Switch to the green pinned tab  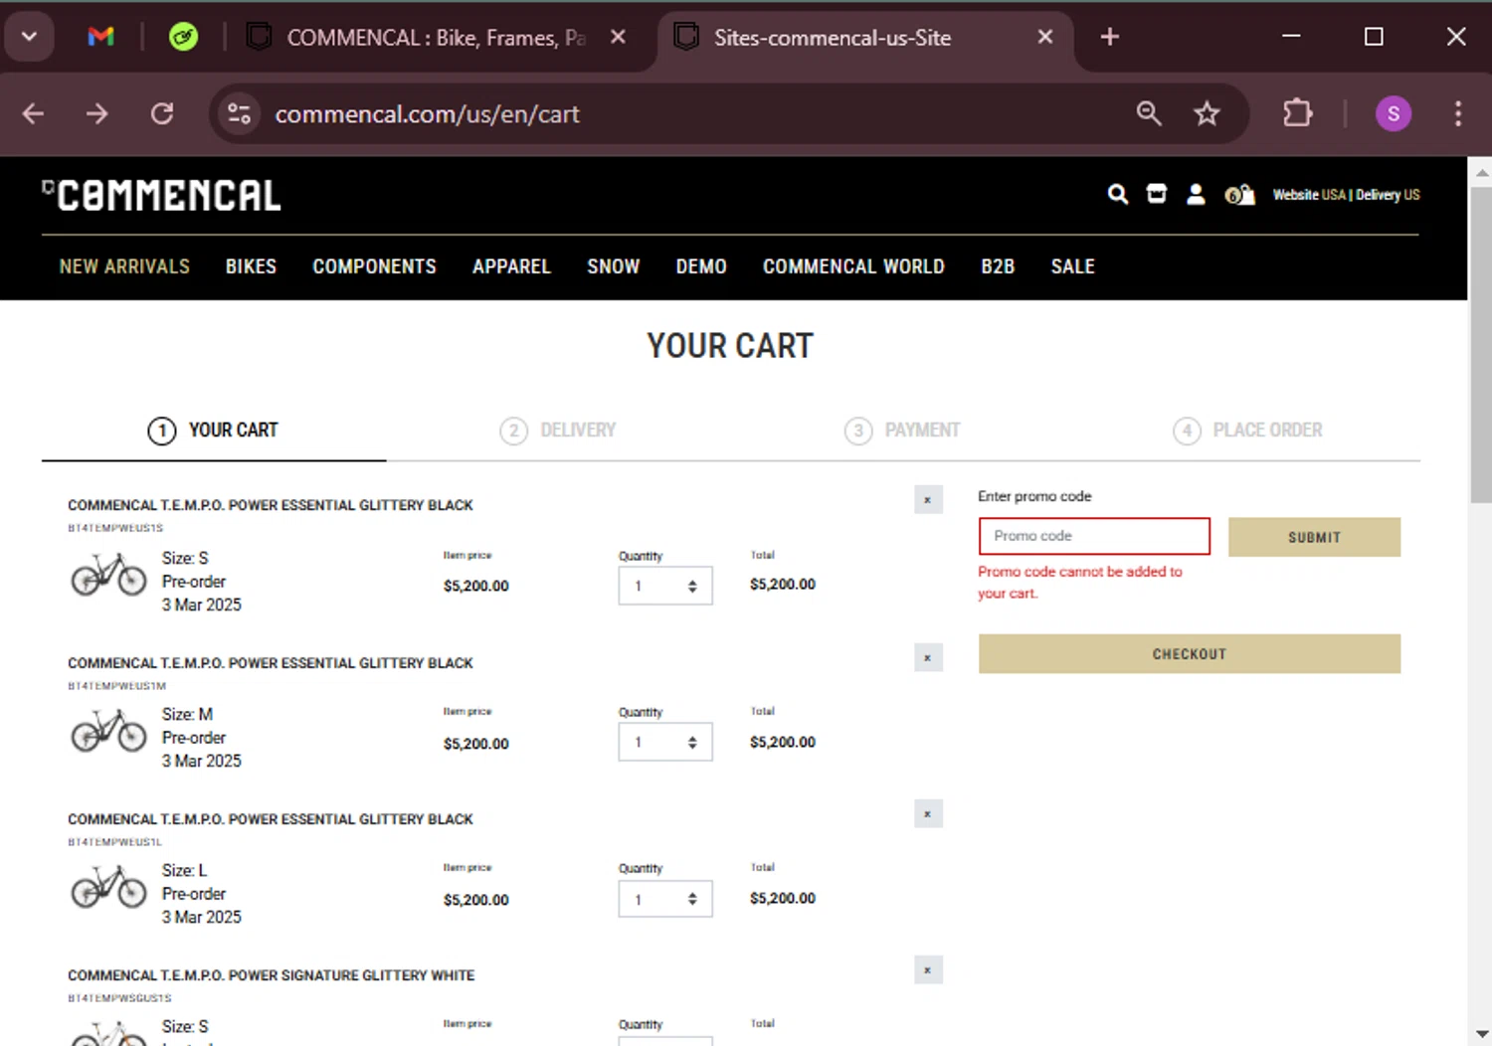coord(183,38)
